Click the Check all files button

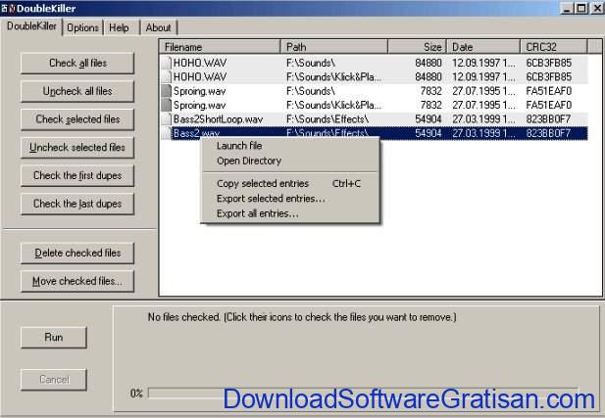point(77,64)
